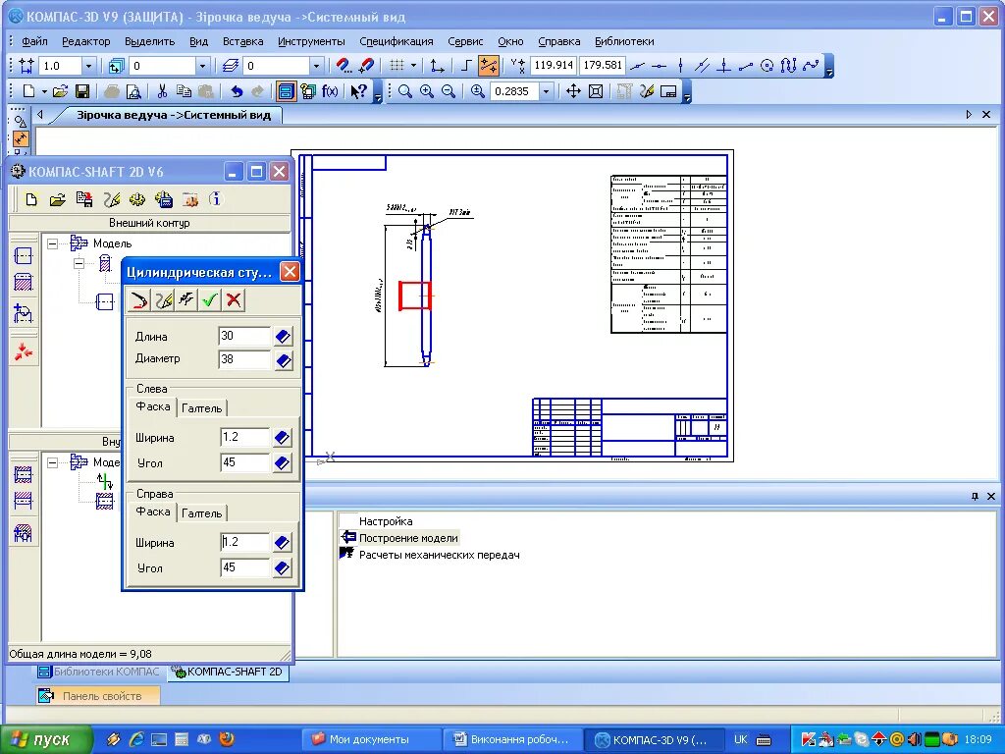Confirm the cylindrical step with the green checkmark

(210, 300)
